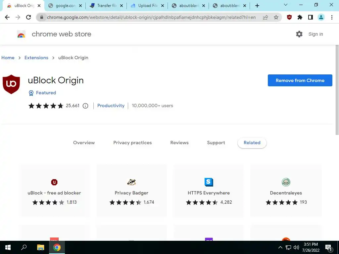Image resolution: width=339 pixels, height=254 pixels.
Task: Open the Overview section tab
Action: (x=84, y=143)
